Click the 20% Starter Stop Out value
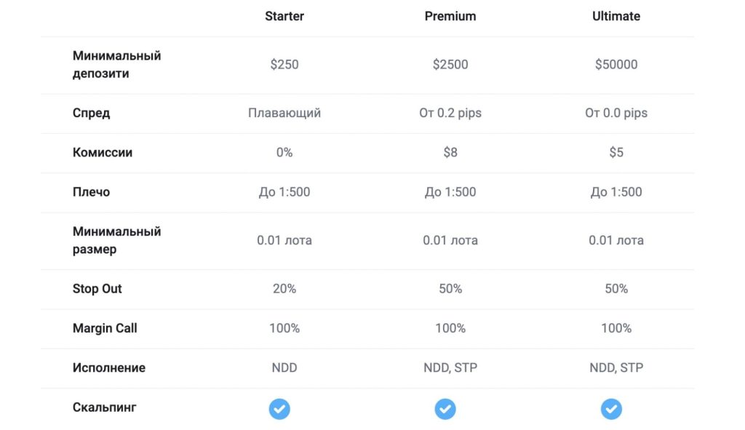The width and height of the screenshot is (745, 430). point(284,288)
